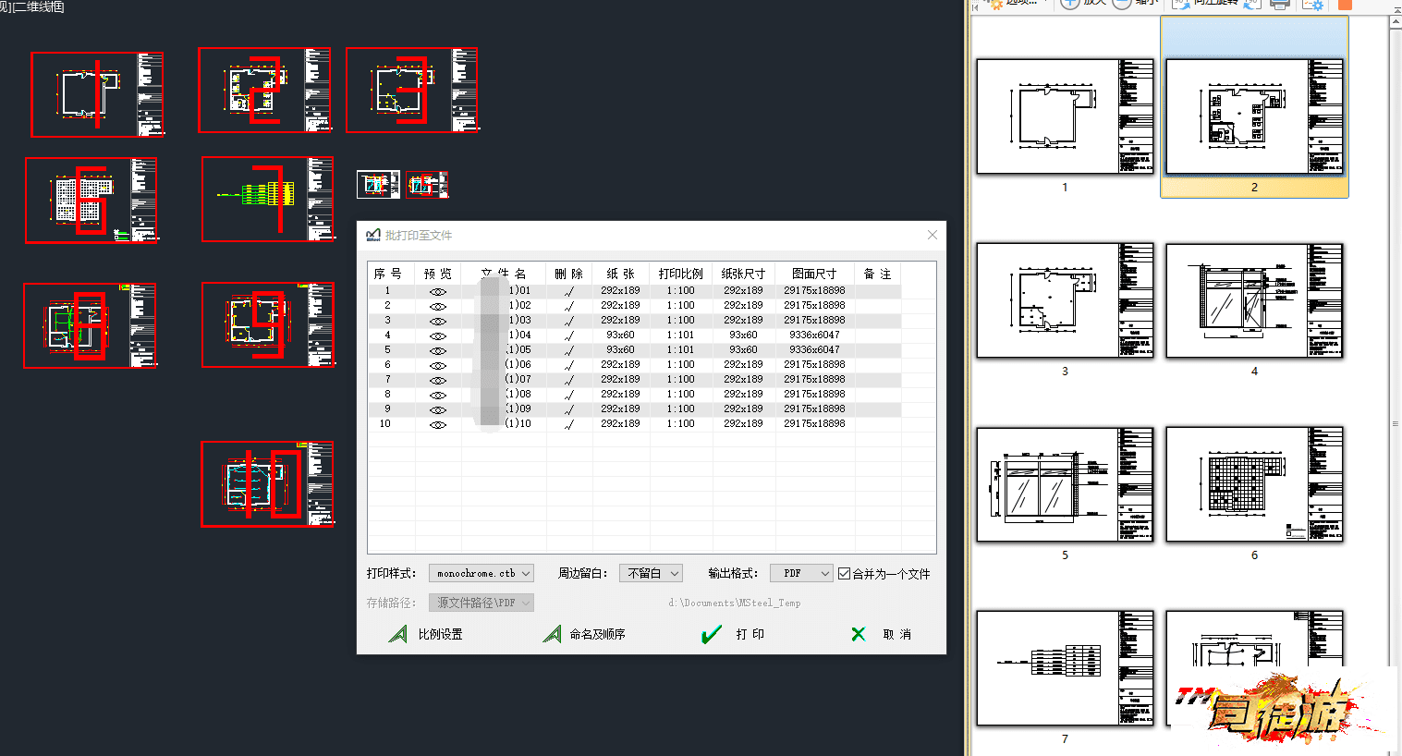Image resolution: width=1402 pixels, height=756 pixels.
Task: Click CAD drawing frame marked 3
Action: 411,90
